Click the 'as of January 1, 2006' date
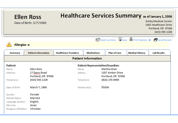This screenshot has height=123, width=178. pos(157,17)
